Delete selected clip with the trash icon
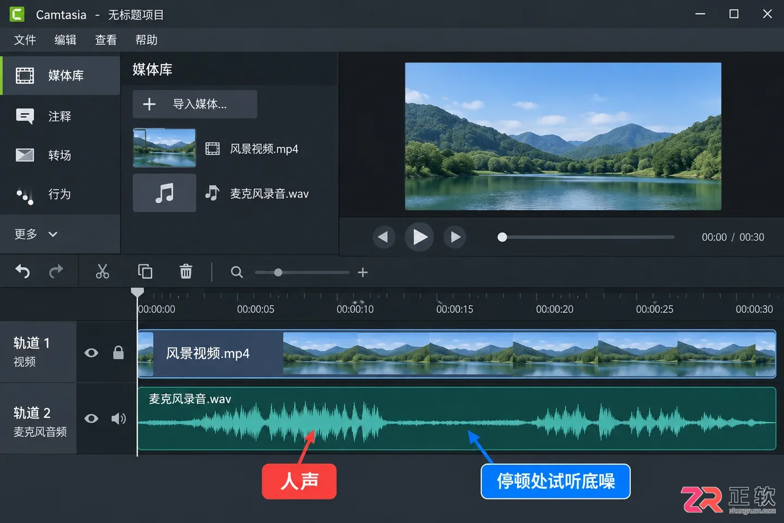The image size is (784, 523). [x=186, y=271]
